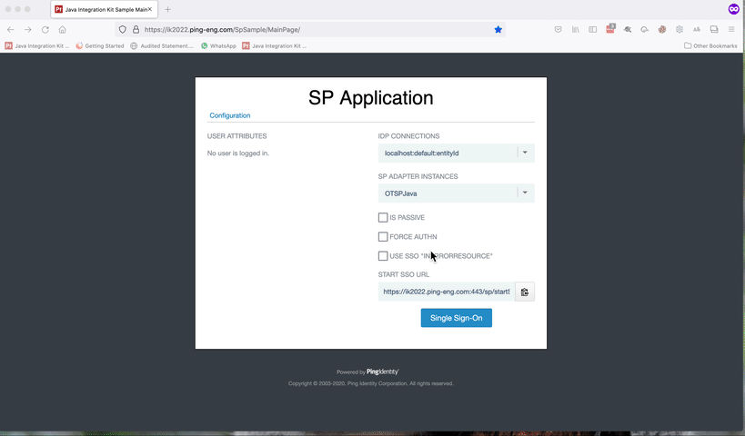The image size is (745, 436).
Task: Open the tracking protection shield icon
Action: 123,29
